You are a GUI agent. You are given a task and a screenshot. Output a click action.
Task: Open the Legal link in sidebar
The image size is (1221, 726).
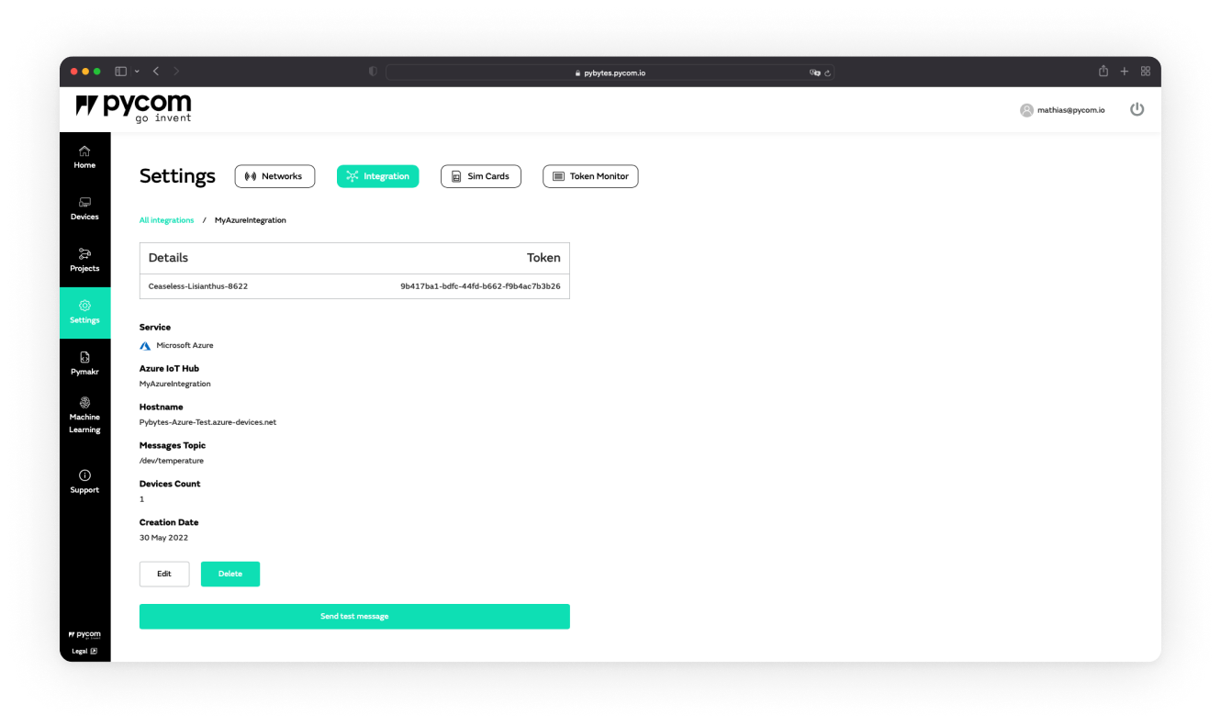(84, 652)
